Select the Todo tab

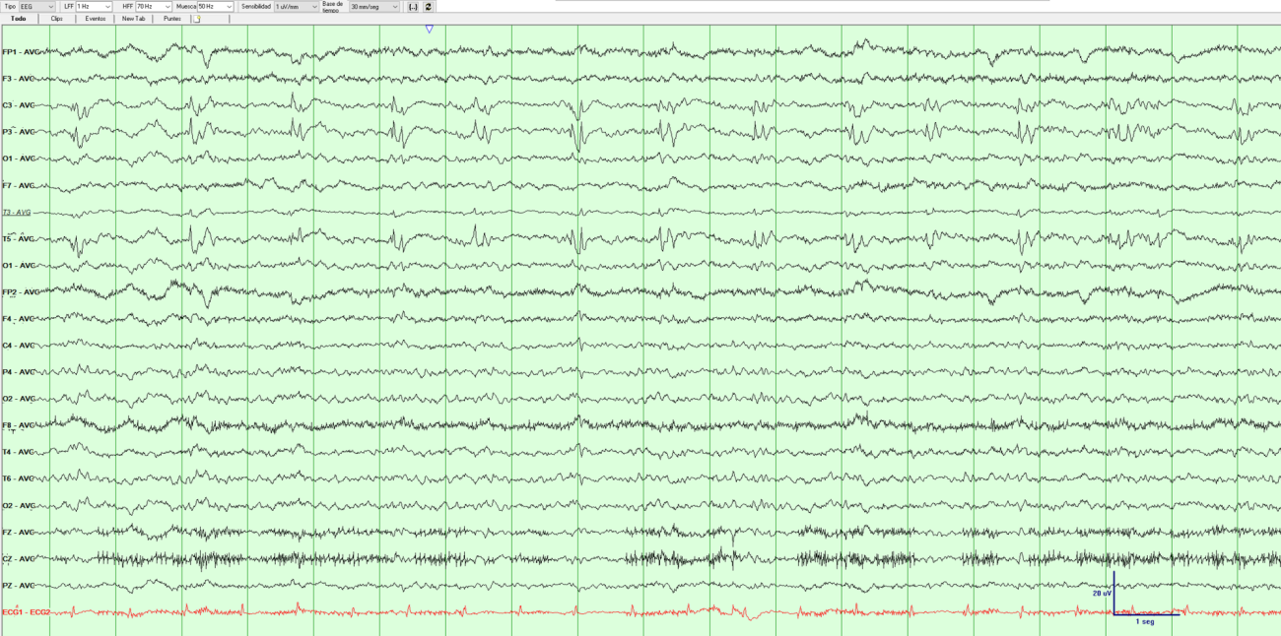(x=17, y=18)
